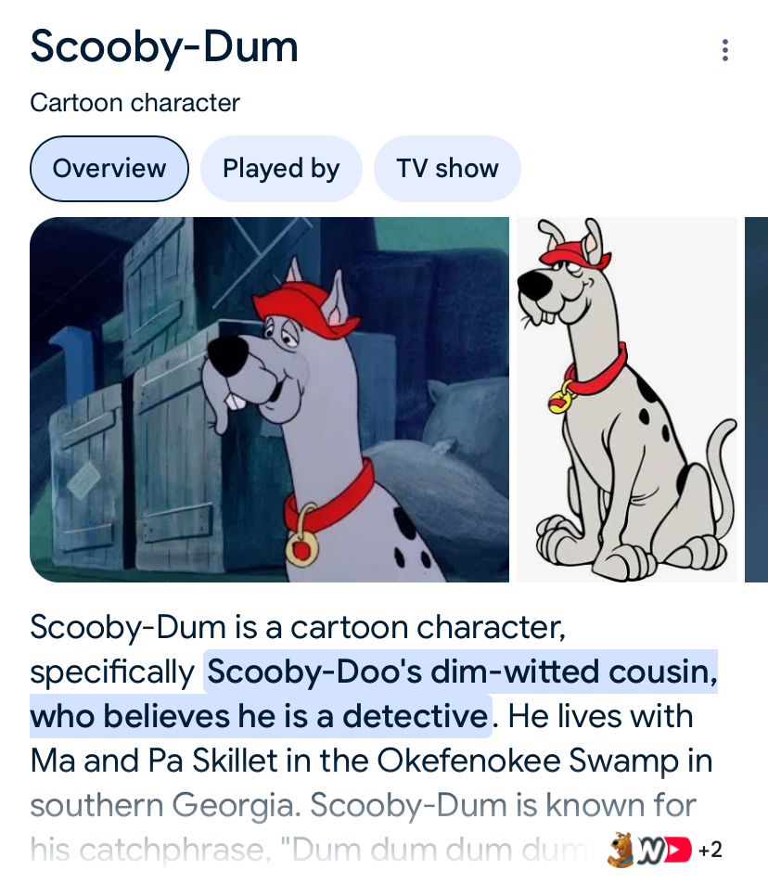This screenshot has height=883, width=768.
Task: Click the W source favicon
Action: [649, 850]
